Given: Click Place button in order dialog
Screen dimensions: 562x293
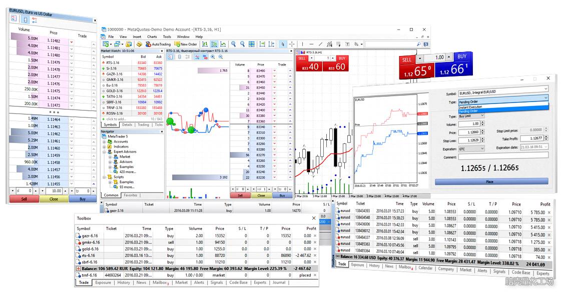Looking at the screenshot, I should [x=491, y=181].
